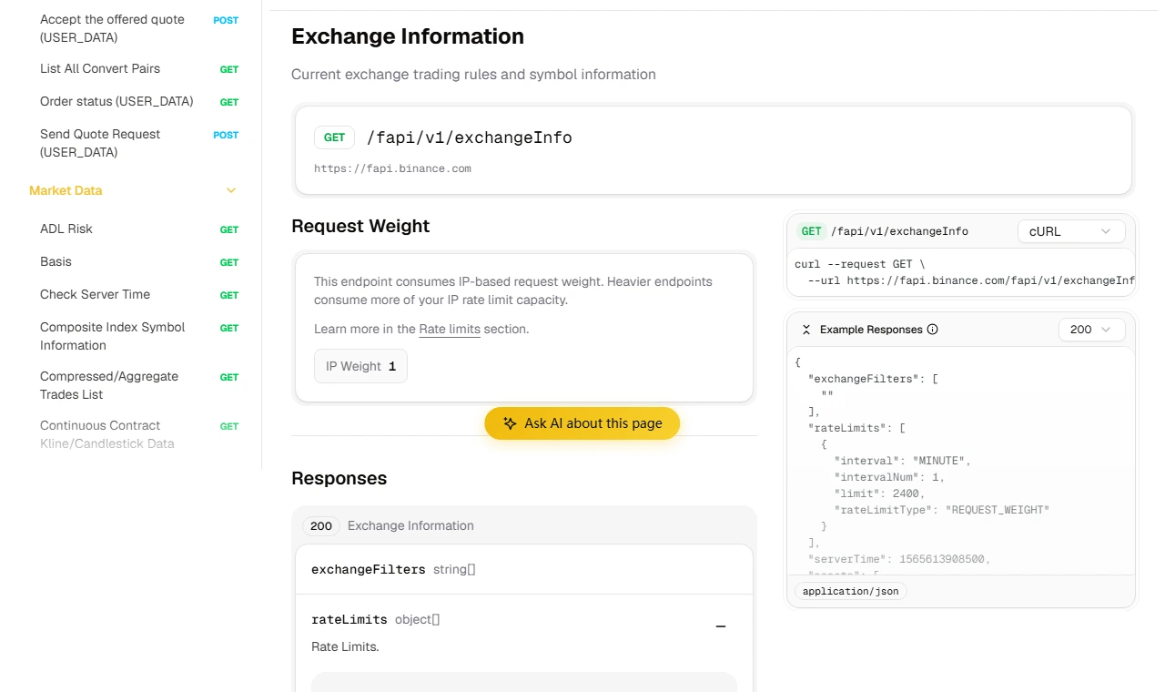Screen dimensions: 1165x692
Task: Collapse the Example Responses panel icon
Action: pyautogui.click(x=805, y=330)
